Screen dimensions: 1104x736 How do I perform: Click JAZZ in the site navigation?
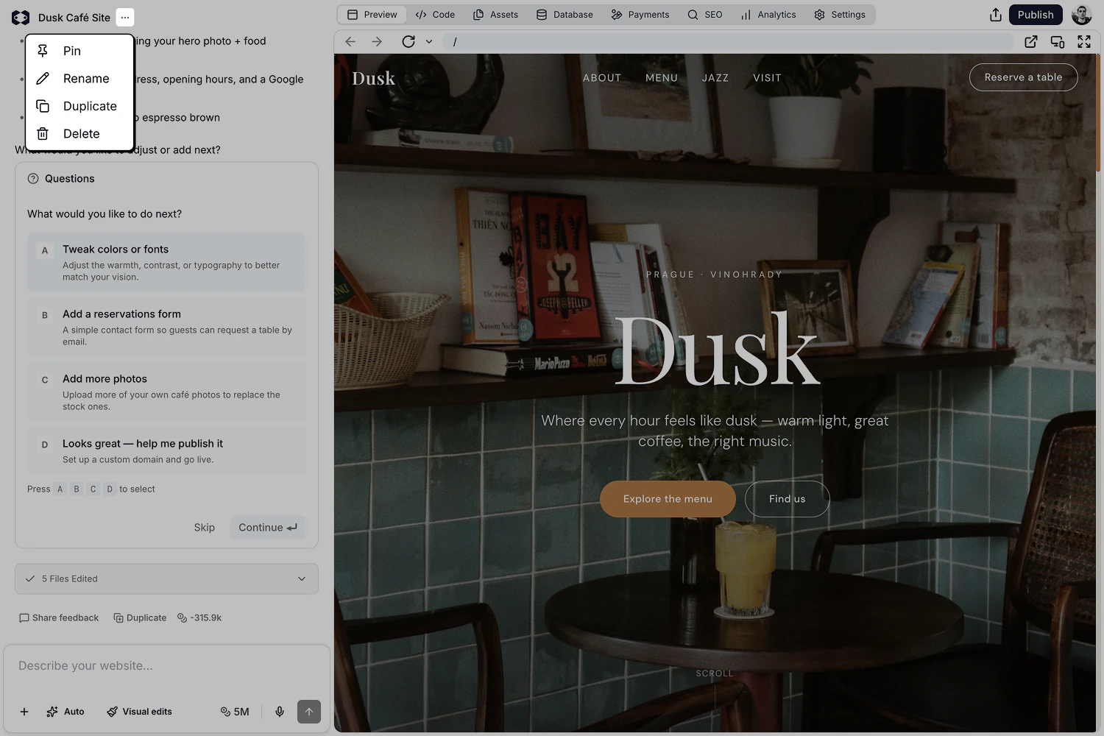(715, 78)
